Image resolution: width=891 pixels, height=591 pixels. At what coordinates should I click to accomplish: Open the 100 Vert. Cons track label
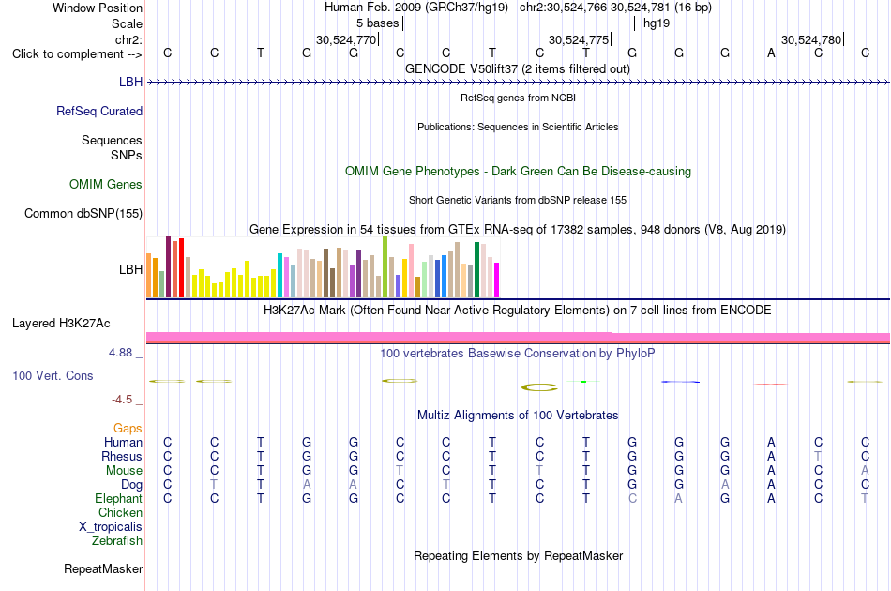pos(53,375)
